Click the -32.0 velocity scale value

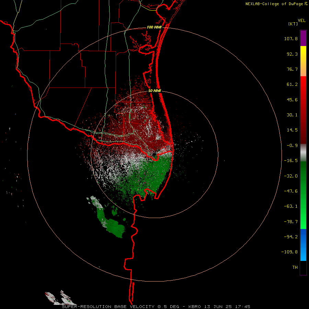(x=291, y=176)
